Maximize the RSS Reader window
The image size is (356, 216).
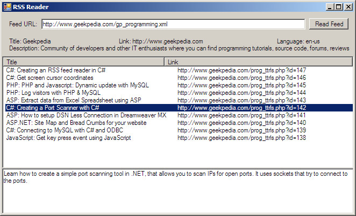[x=338, y=7]
